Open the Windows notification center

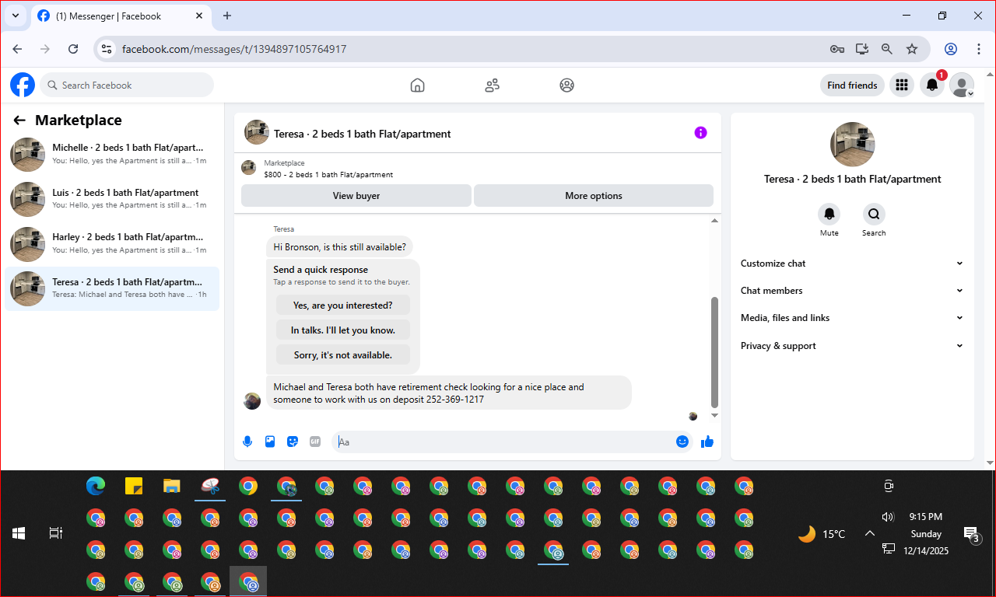point(972,534)
